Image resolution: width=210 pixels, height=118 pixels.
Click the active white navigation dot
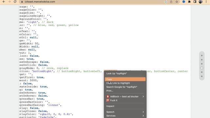(202, 68)
